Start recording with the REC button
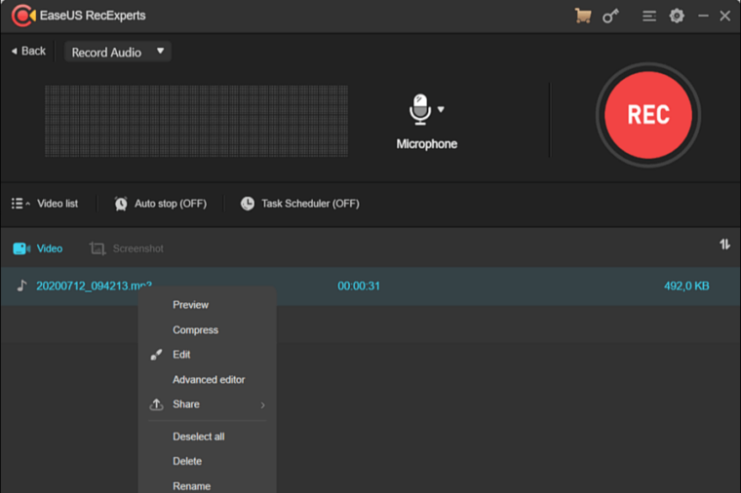The image size is (741, 493). (648, 115)
